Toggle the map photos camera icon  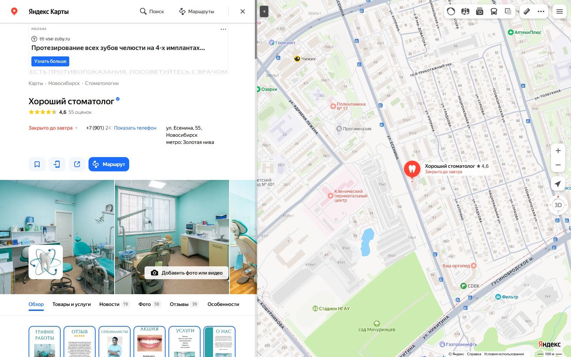click(x=480, y=11)
